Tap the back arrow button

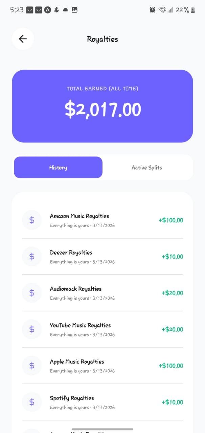(23, 39)
